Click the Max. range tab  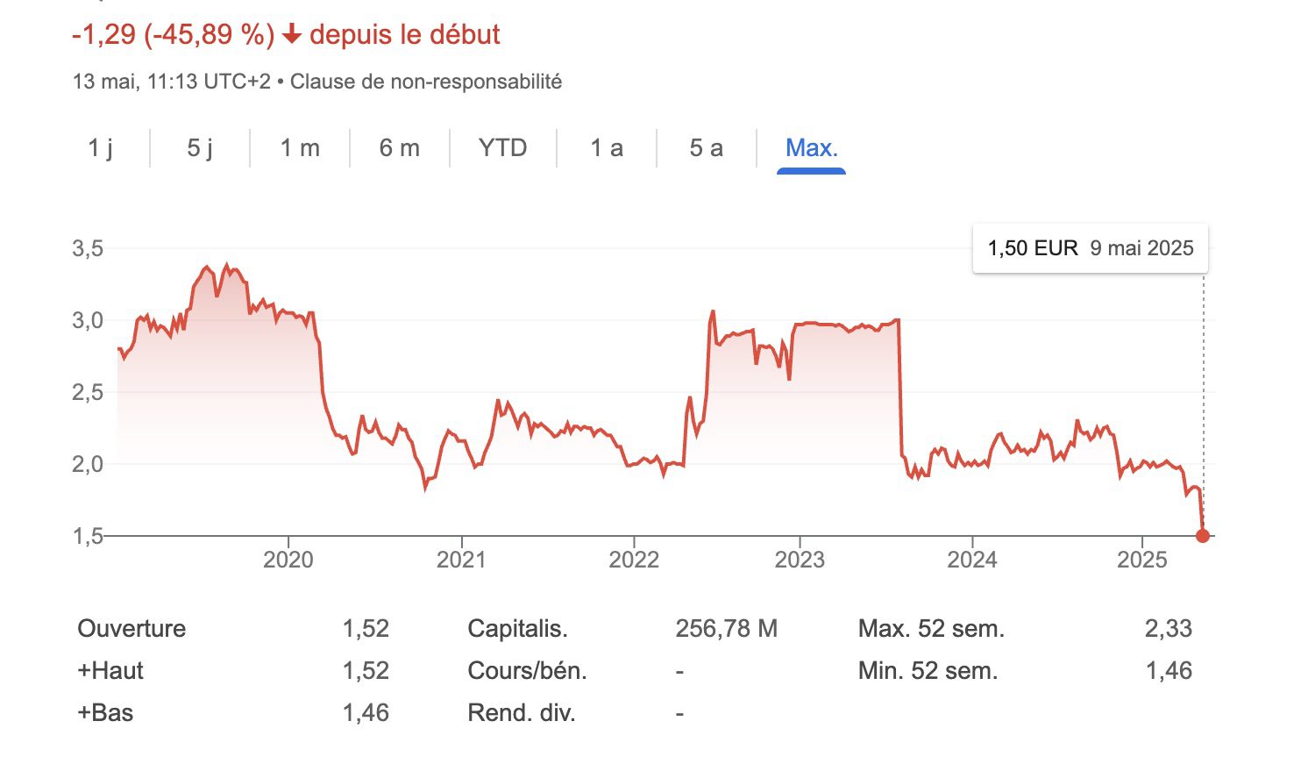811,147
